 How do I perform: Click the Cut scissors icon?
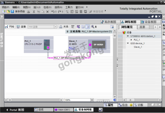(x=34, y=12)
